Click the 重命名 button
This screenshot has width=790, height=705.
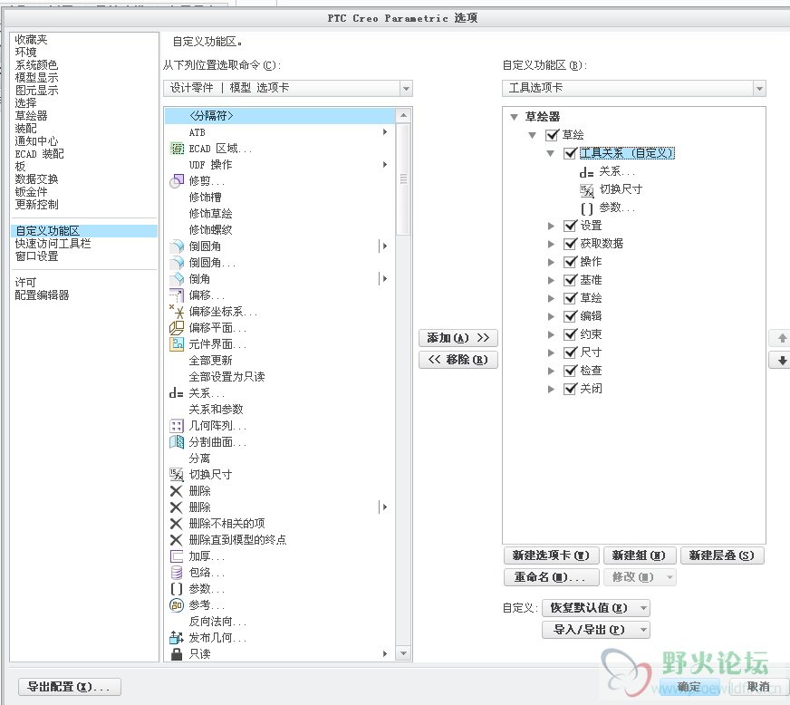coord(551,577)
